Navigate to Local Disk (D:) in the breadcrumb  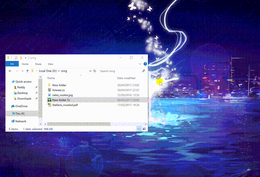click(x=48, y=71)
